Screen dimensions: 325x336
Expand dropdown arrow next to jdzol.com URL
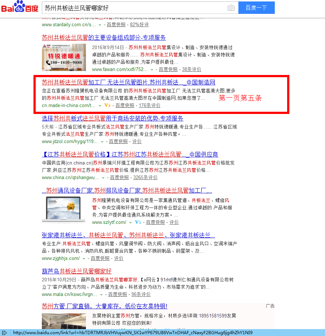[x=102, y=142]
